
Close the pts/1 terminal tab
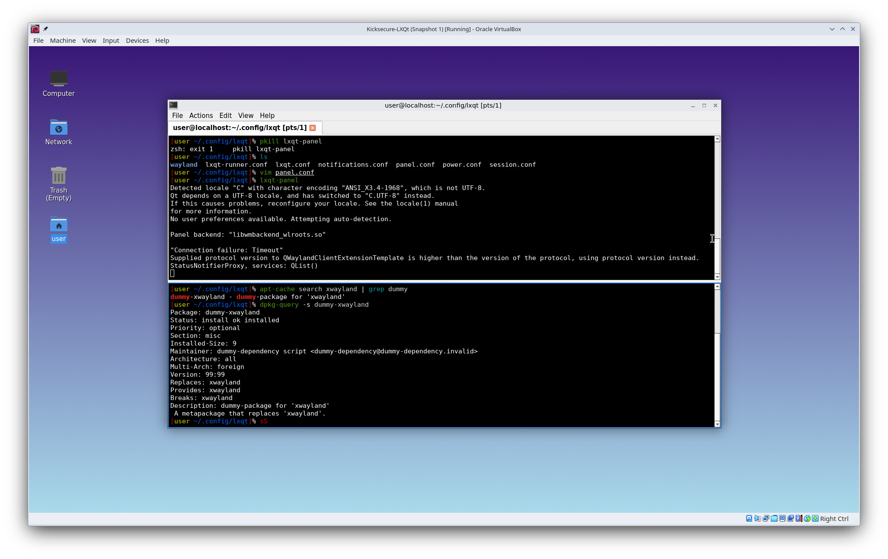[313, 128]
